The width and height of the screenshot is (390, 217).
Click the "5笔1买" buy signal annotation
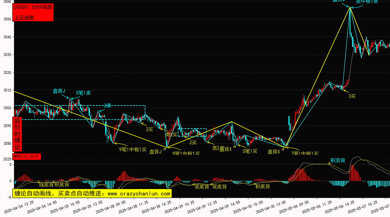250,151
